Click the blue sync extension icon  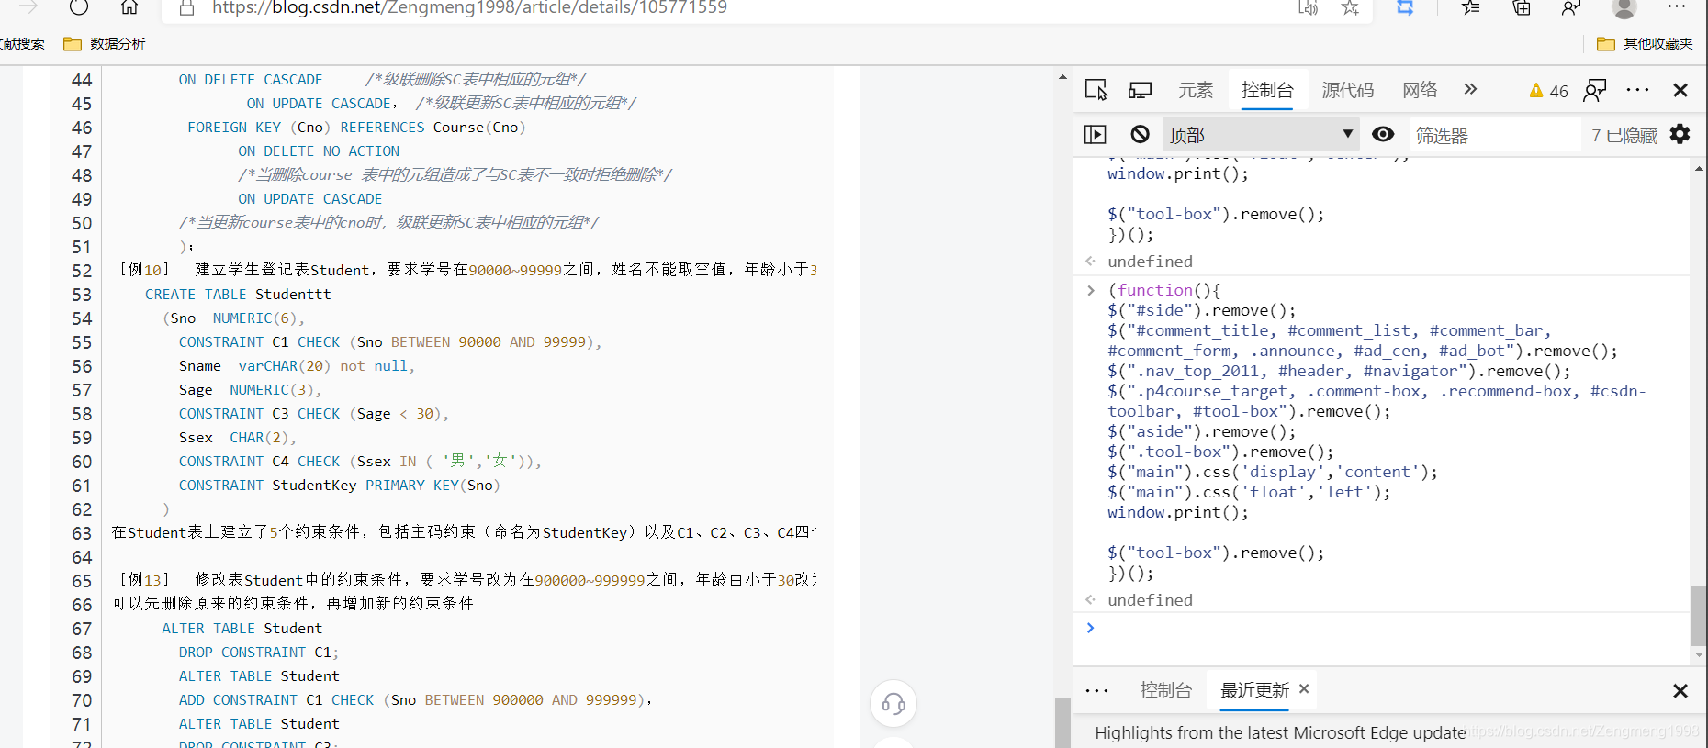[x=1405, y=8]
